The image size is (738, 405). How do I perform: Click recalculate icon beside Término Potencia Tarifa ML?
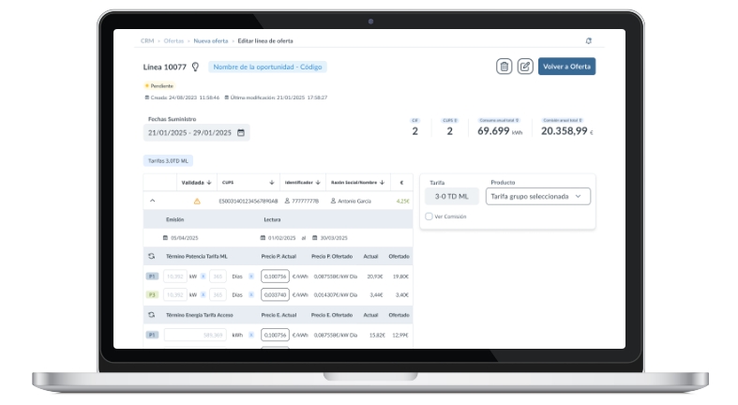[x=151, y=256]
